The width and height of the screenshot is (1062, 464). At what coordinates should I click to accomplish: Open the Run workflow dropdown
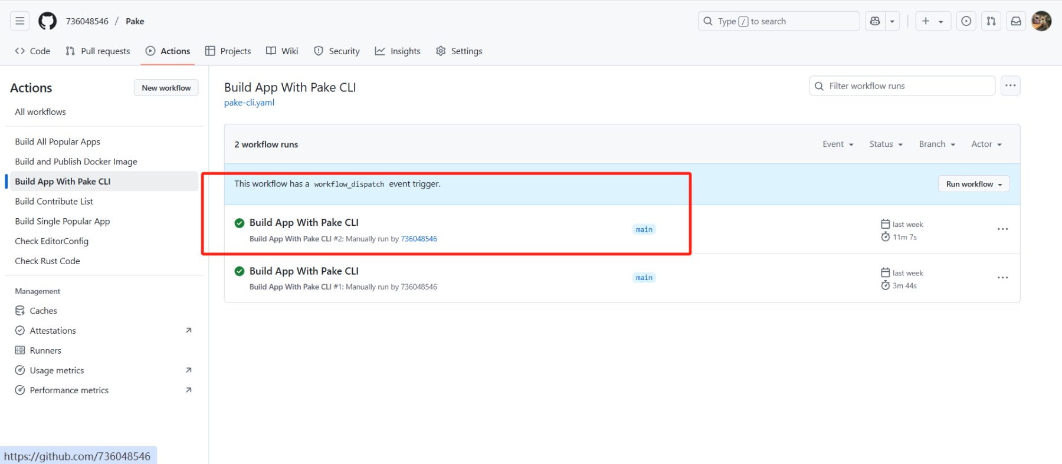[974, 184]
